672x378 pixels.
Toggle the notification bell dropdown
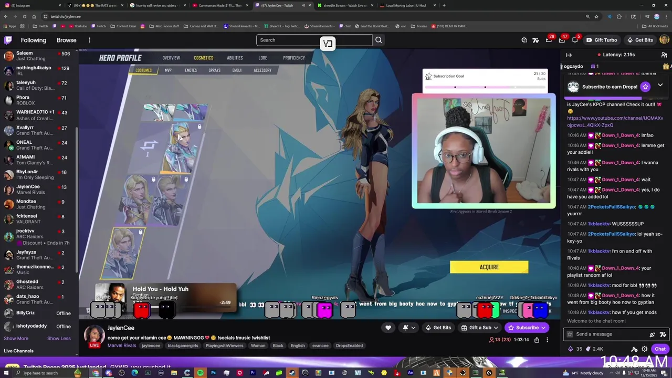(408, 328)
